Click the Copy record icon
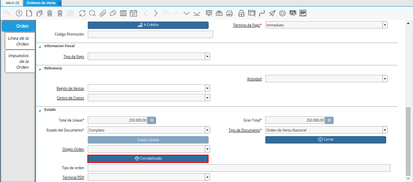This screenshot has height=182, width=413. coord(39,13)
